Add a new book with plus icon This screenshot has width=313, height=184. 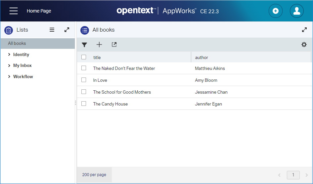pos(99,45)
